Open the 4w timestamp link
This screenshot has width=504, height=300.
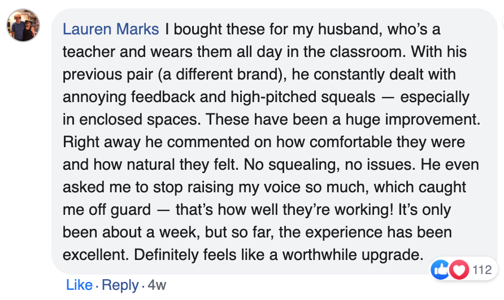157,285
